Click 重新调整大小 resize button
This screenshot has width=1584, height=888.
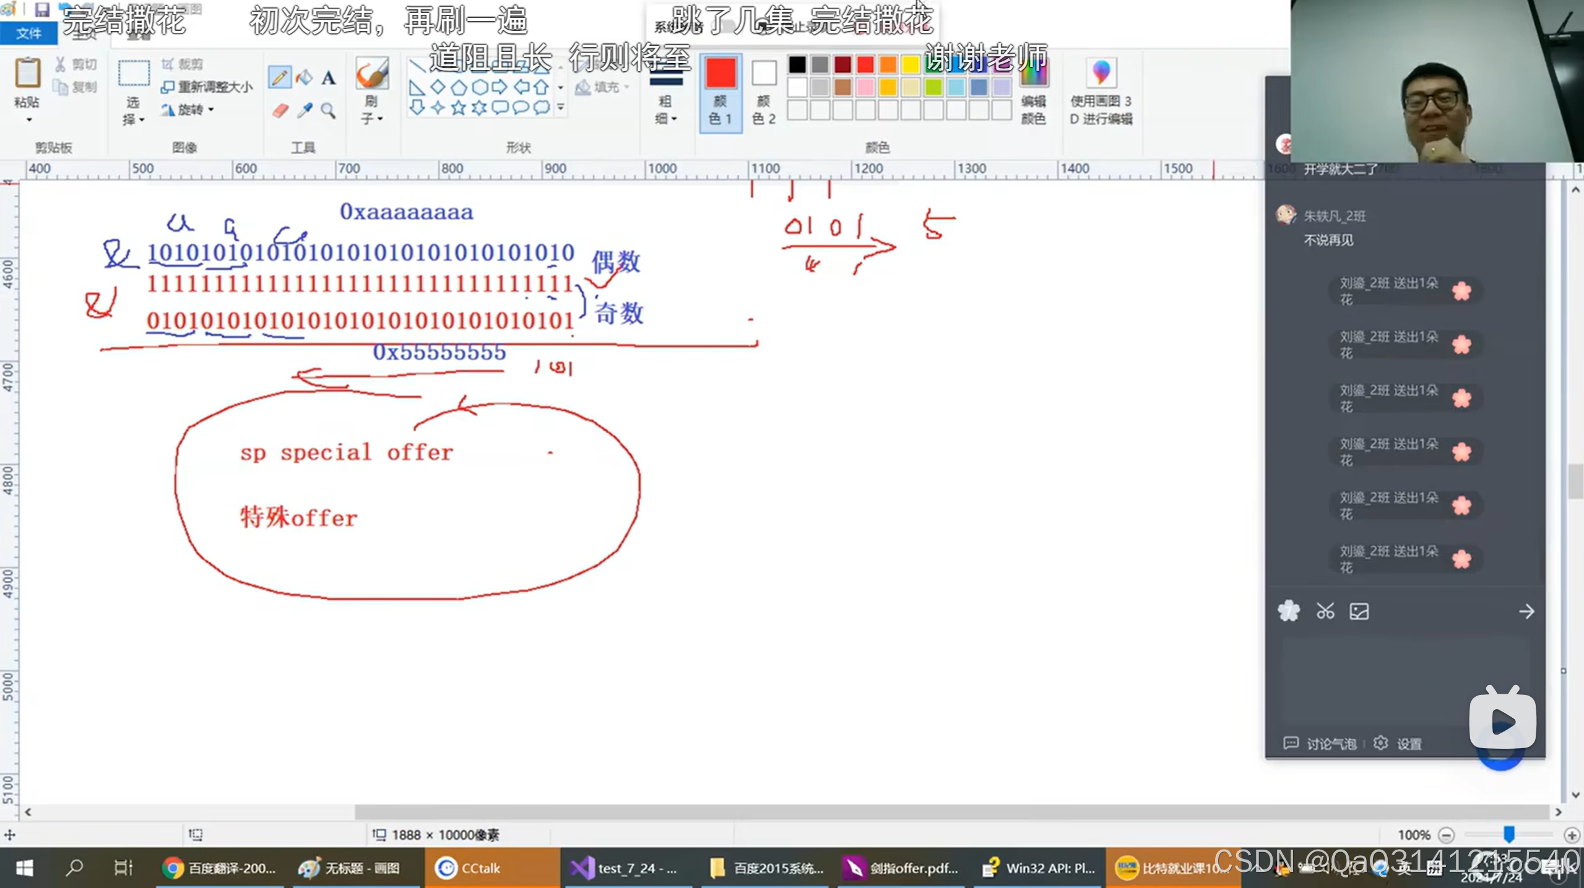(x=207, y=87)
